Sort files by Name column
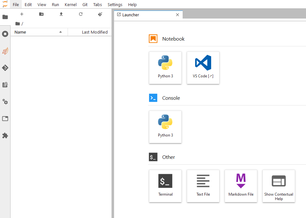This screenshot has width=306, height=218. coord(39,32)
